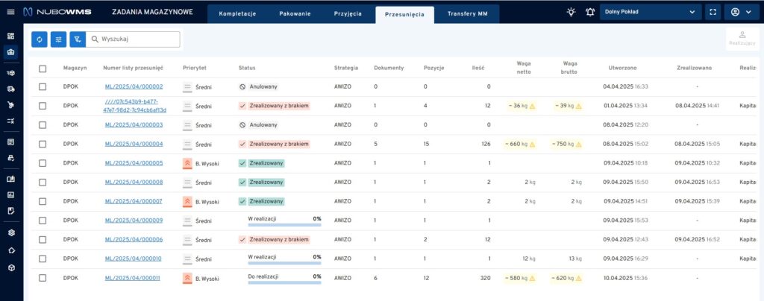764x301 pixels.
Task: Open the Transfery MM tab
Action: [467, 14]
